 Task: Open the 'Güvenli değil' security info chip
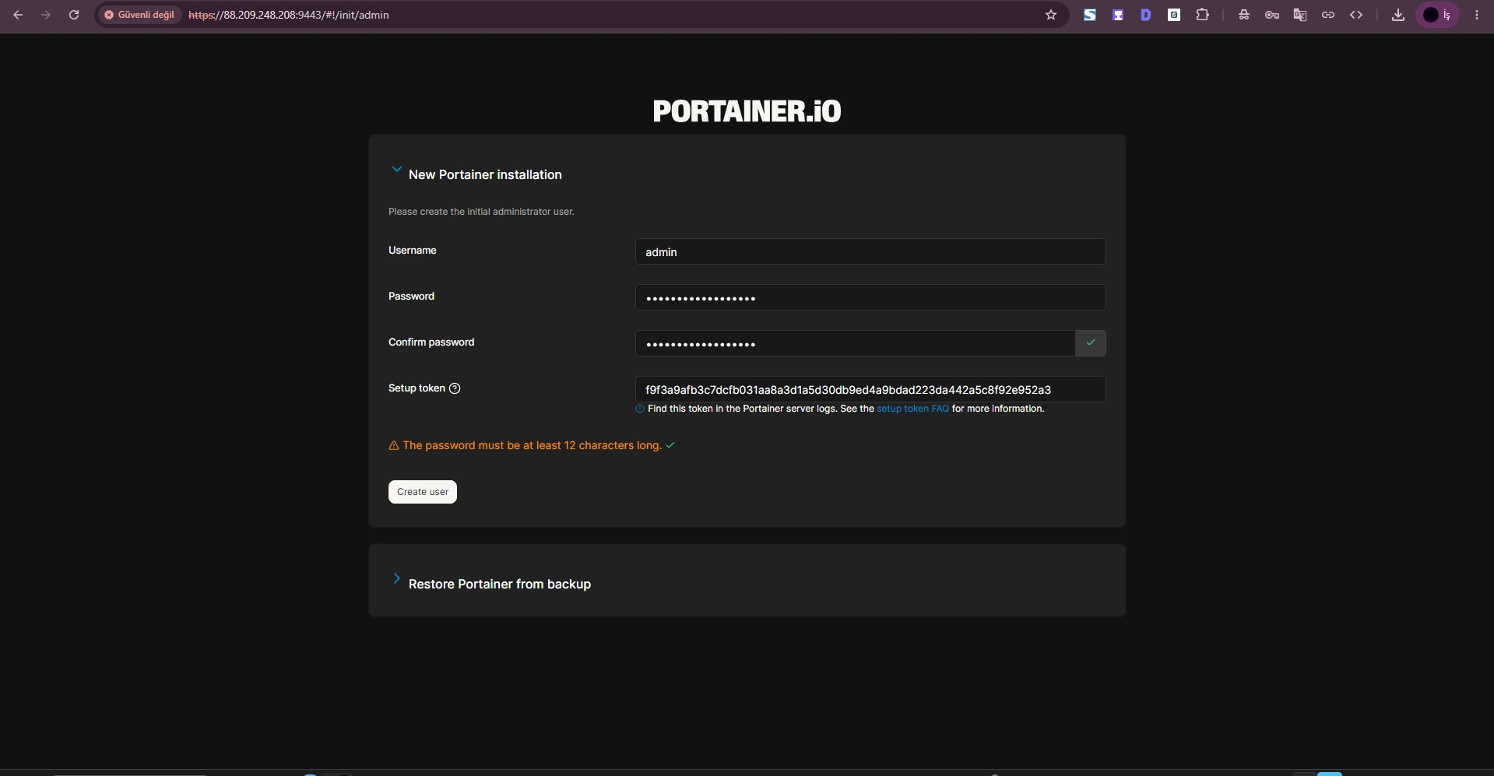pyautogui.click(x=139, y=15)
